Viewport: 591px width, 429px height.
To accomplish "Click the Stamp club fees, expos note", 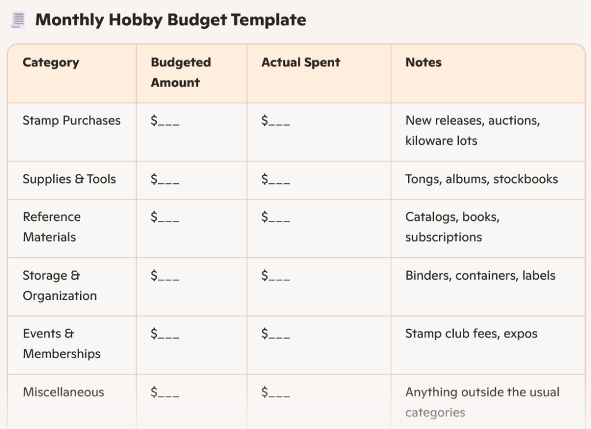I will point(471,334).
